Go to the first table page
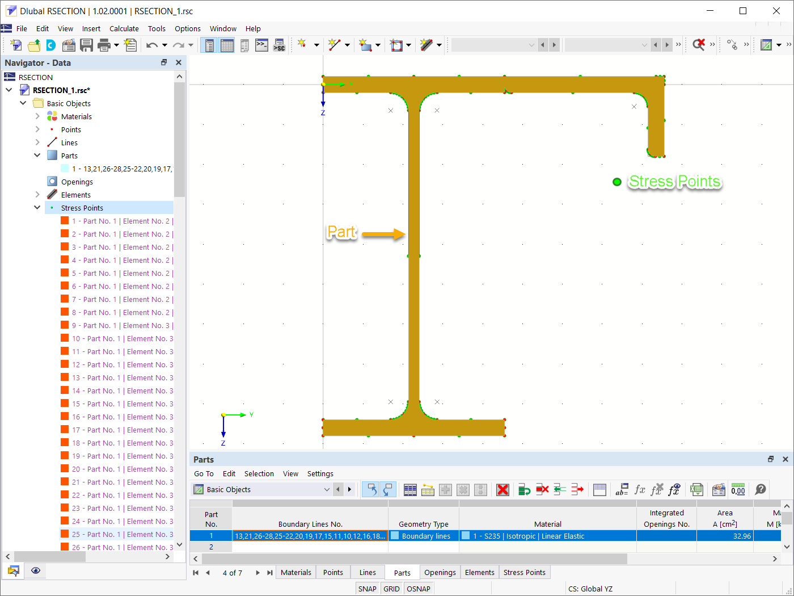794x596 pixels. pos(196,573)
